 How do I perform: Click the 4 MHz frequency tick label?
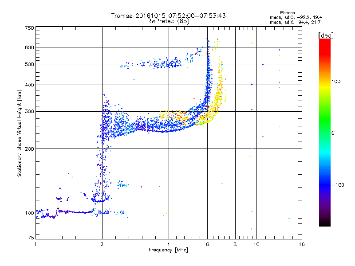169,244
